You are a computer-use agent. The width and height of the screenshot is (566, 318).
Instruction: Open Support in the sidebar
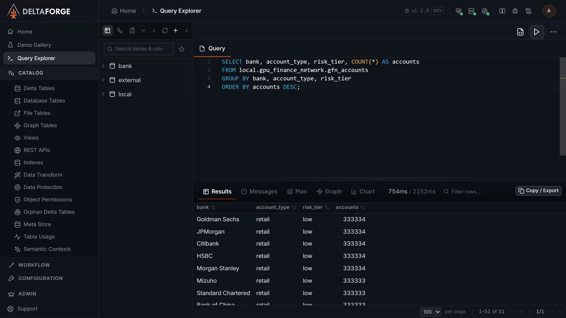click(x=49, y=309)
